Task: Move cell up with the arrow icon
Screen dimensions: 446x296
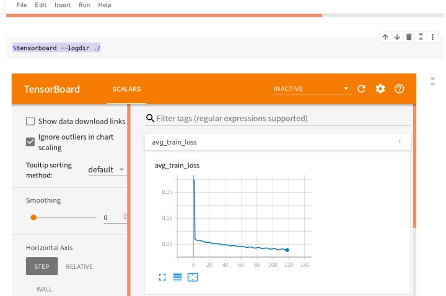Action: [x=385, y=37]
